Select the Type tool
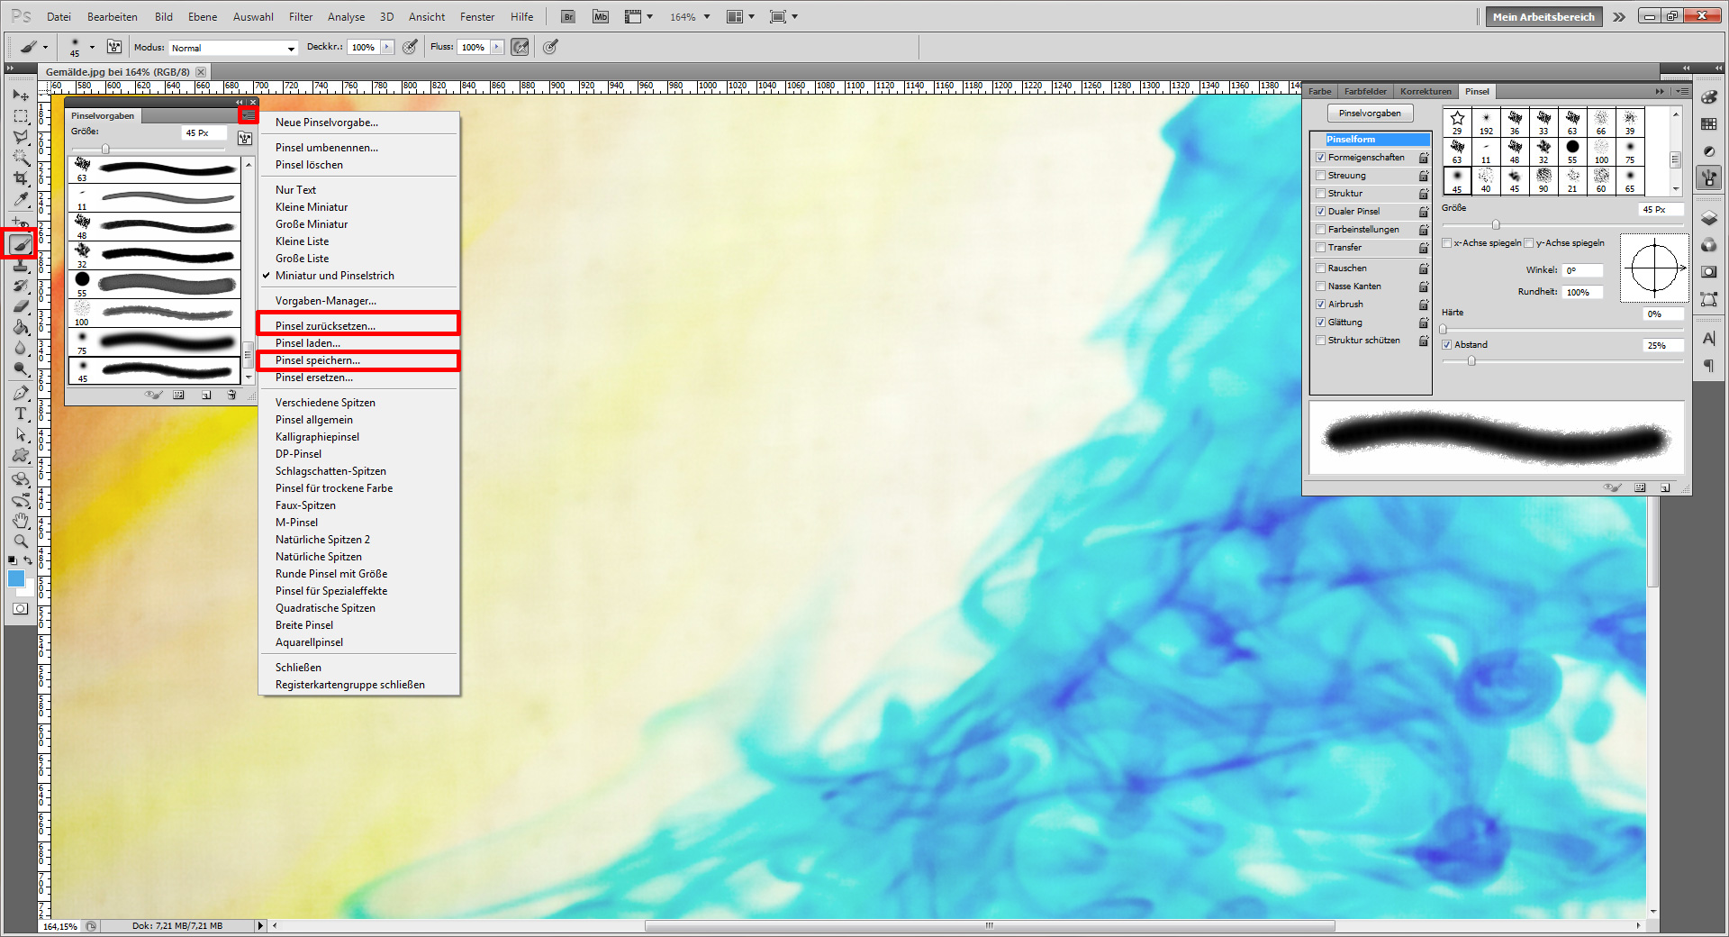The image size is (1729, 937). [20, 414]
